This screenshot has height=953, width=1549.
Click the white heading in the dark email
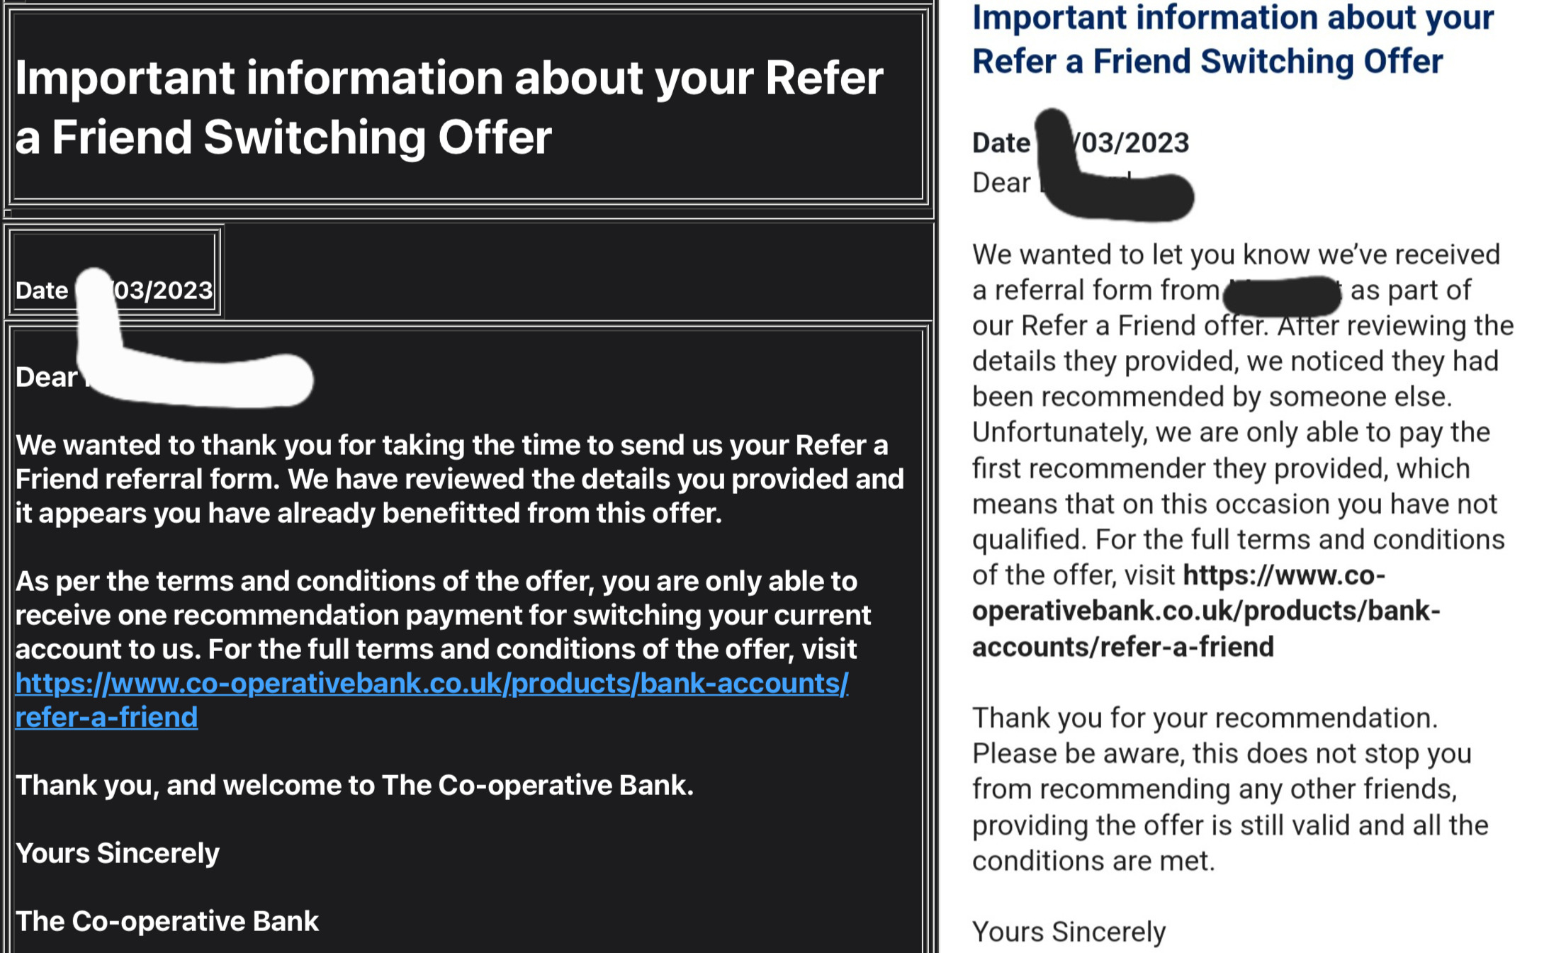point(449,107)
